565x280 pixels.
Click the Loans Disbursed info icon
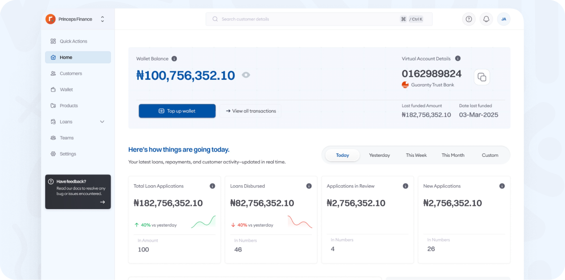click(x=309, y=186)
